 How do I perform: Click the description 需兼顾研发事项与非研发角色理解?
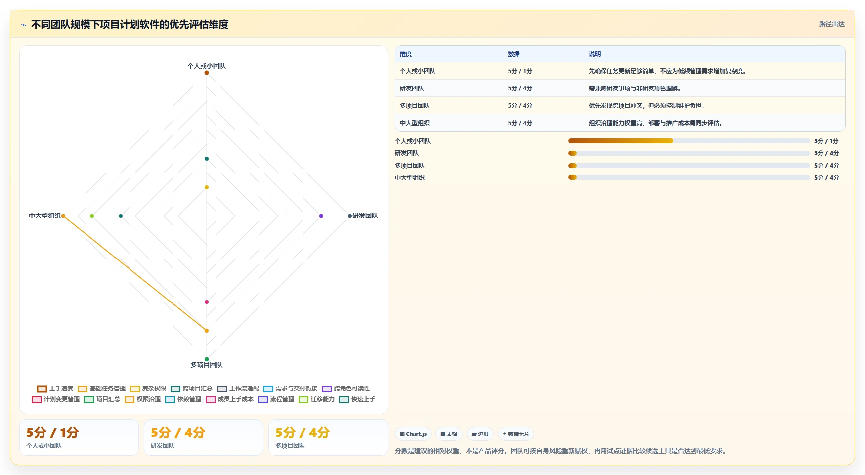point(636,88)
